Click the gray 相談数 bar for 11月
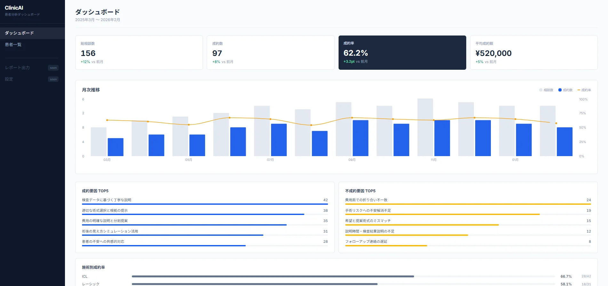 tap(425, 127)
